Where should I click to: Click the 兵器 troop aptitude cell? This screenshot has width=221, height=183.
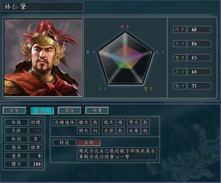pos(109,131)
